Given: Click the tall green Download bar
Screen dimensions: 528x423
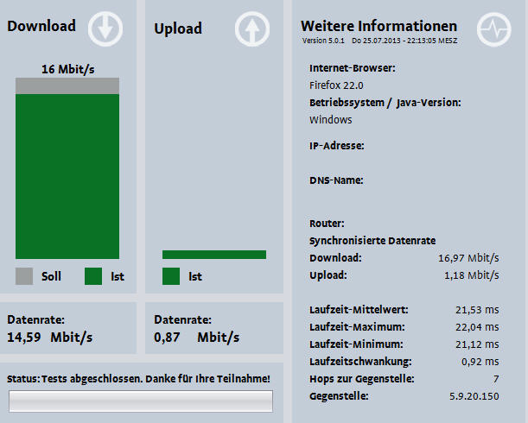Looking at the screenshot, I should tap(67, 176).
